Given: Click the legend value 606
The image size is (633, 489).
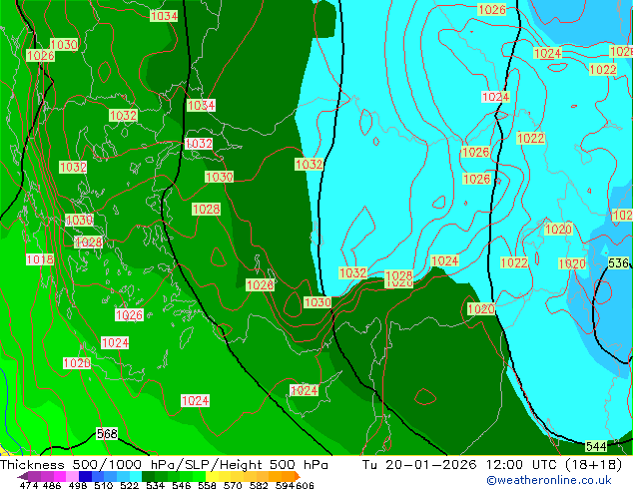Looking at the screenshot, I should coord(305,485).
